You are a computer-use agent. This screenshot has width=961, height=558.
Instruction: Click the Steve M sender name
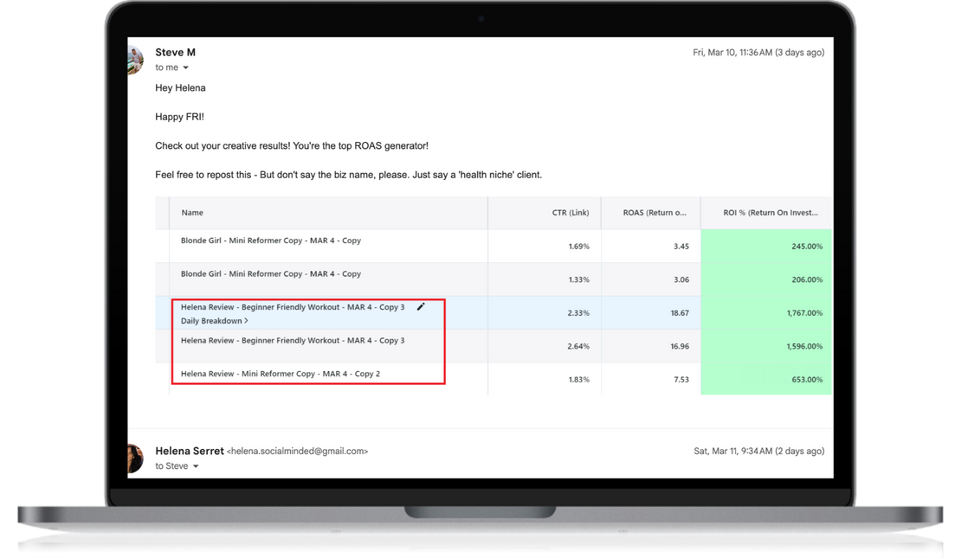click(175, 53)
